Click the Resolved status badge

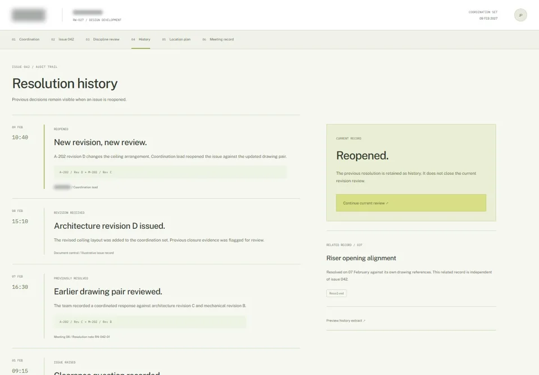(x=336, y=293)
